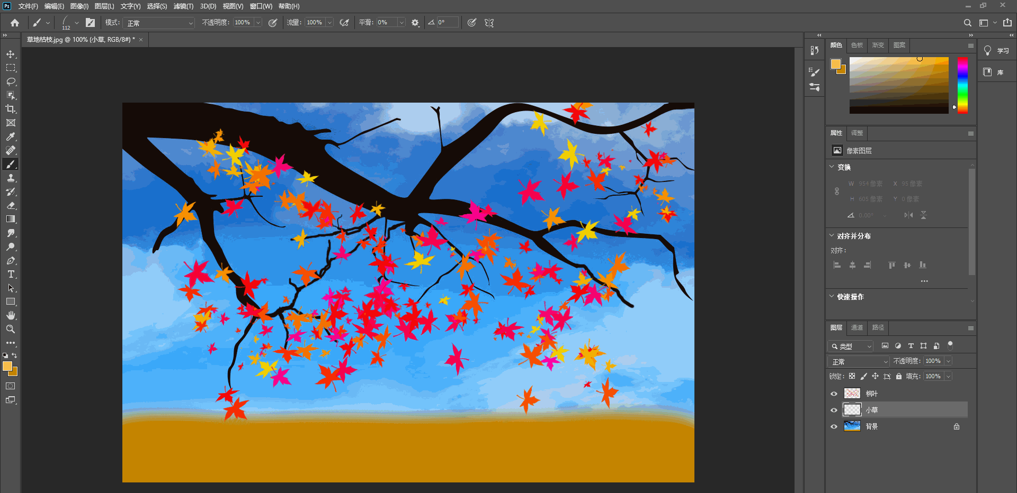Open the 图像(I) menu
Viewport: 1017px width, 493px height.
coord(79,6)
